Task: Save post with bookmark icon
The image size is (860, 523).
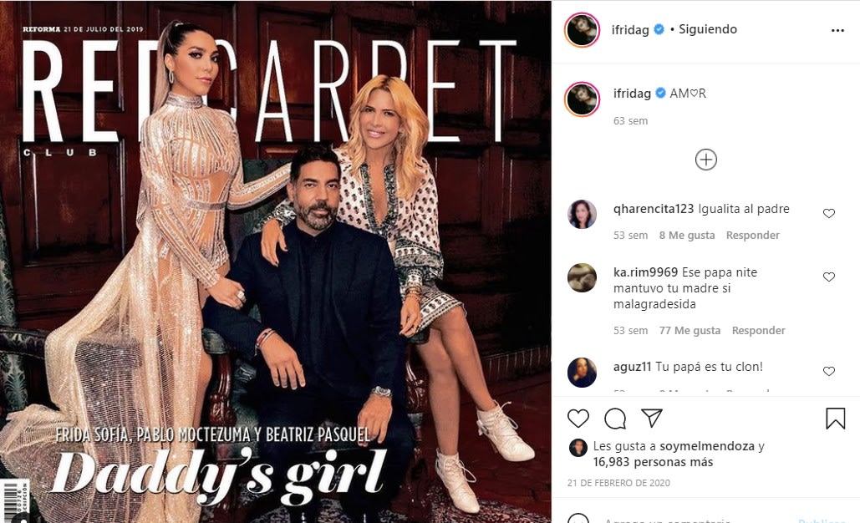Action: (835, 419)
